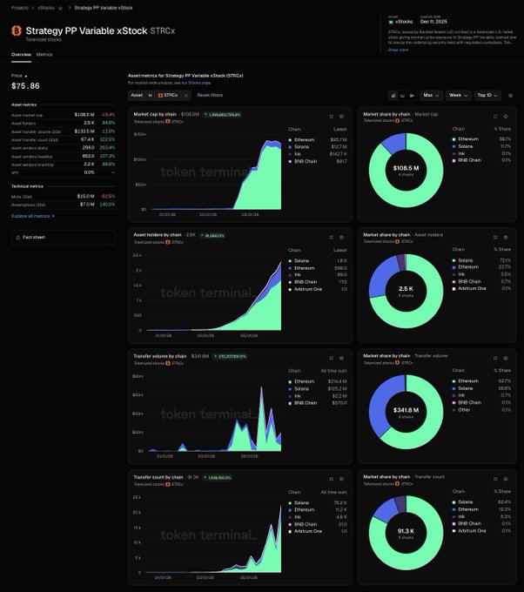Click the Fact sheet document icon
The width and height of the screenshot is (524, 592).
coord(17,238)
